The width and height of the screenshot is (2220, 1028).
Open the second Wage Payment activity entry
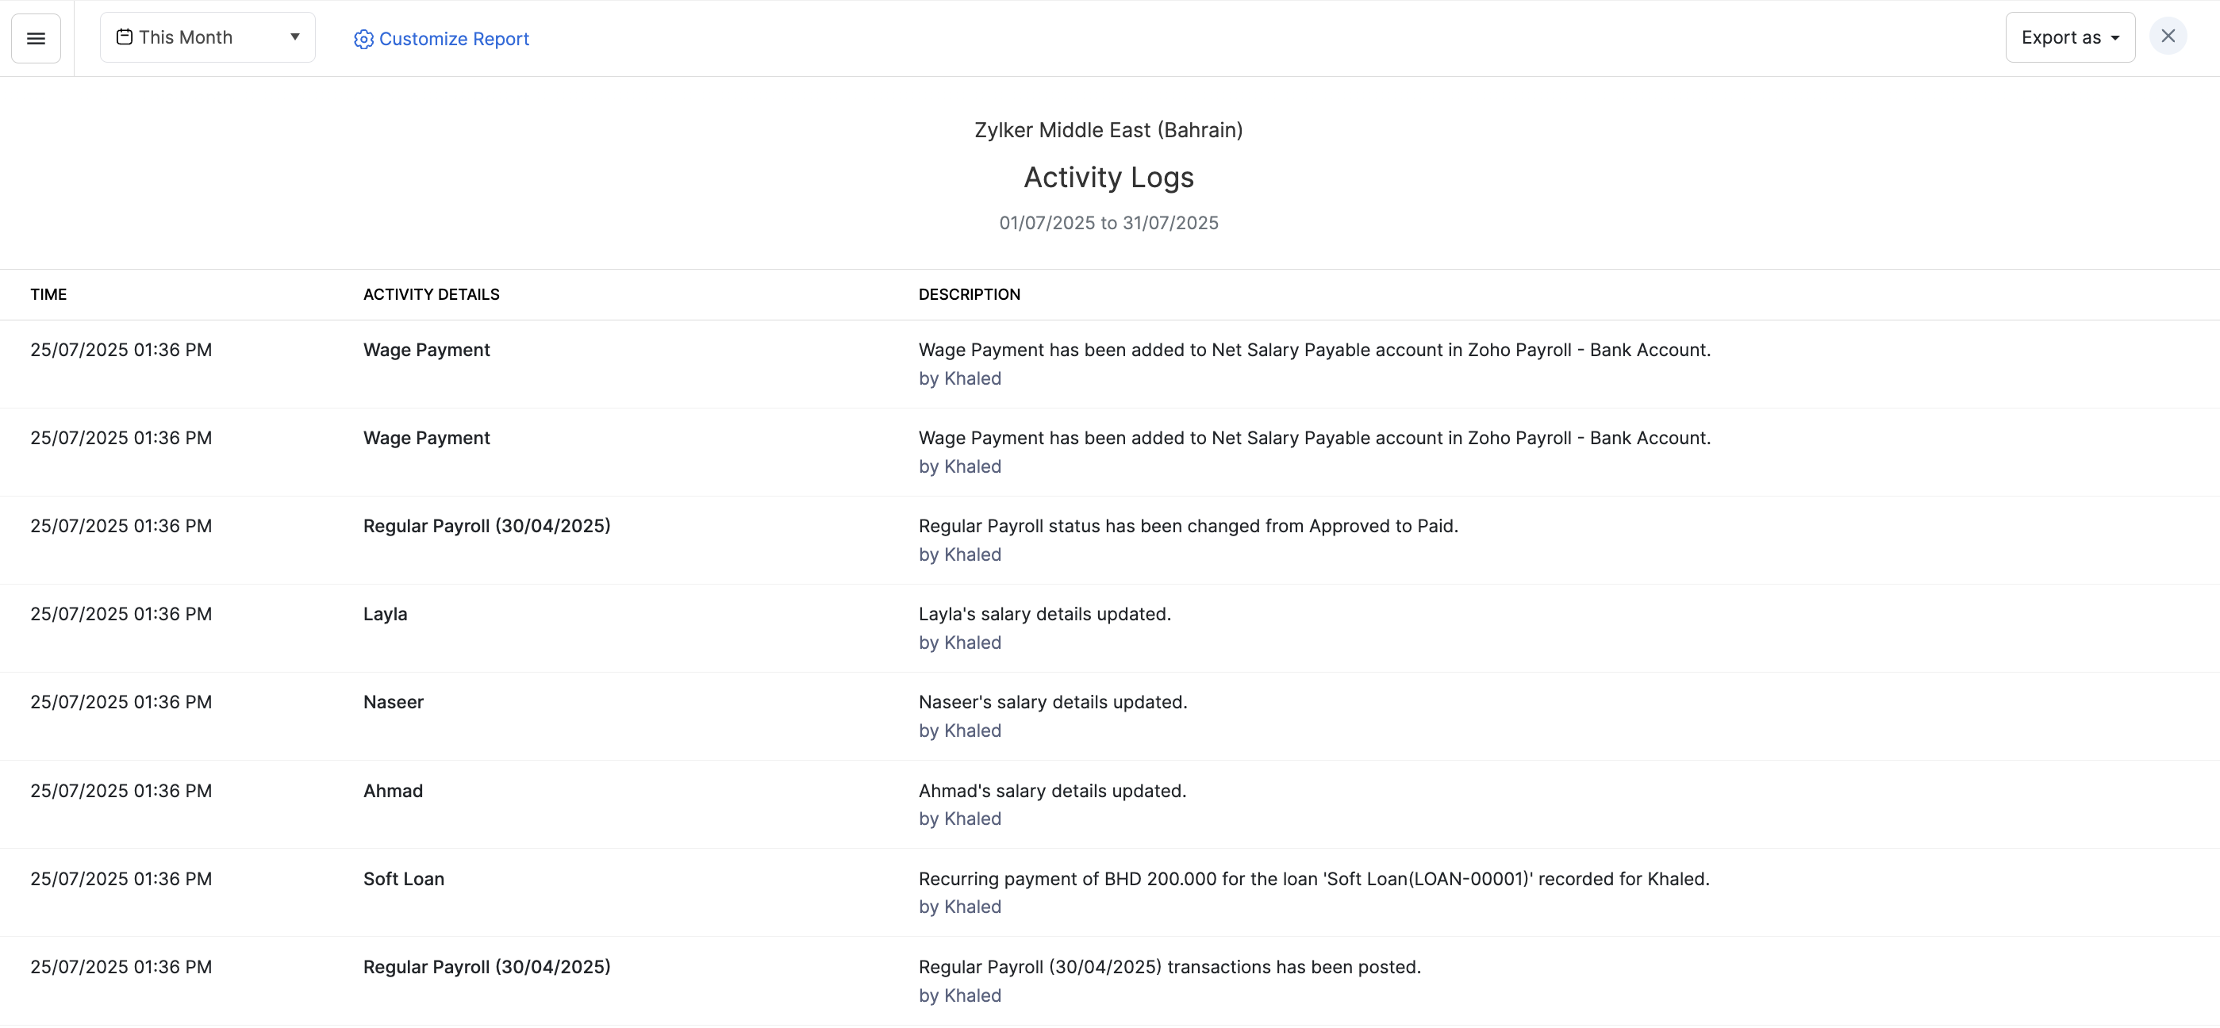426,438
